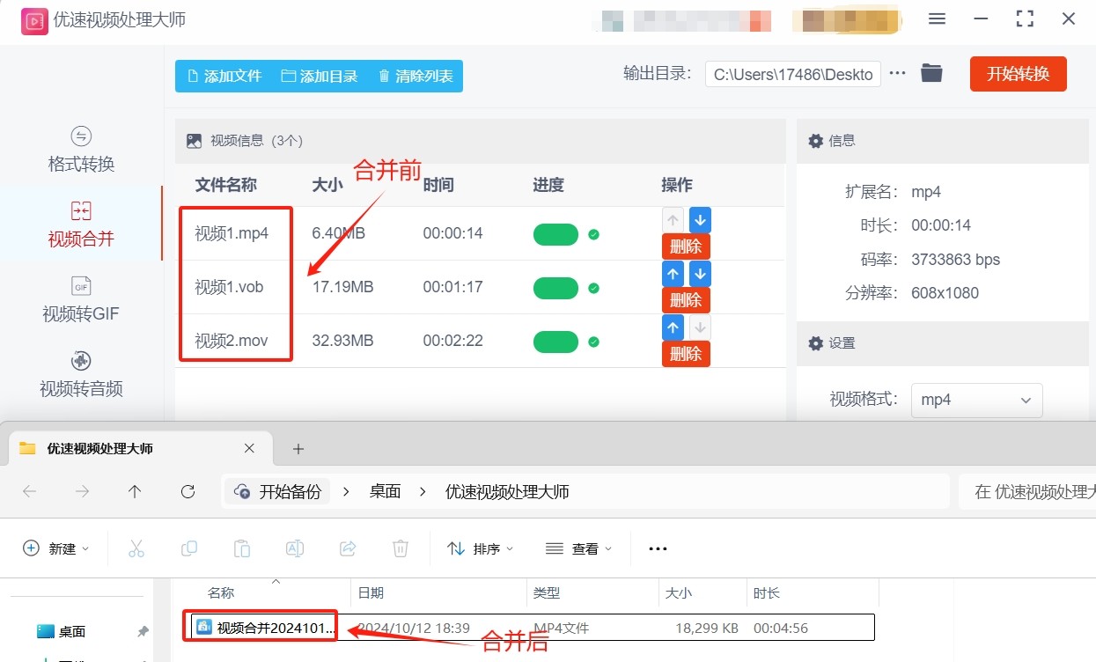Screen dimensions: 1096x662
Task: Click the delete trash icon in explorer toolbar
Action: pos(401,548)
